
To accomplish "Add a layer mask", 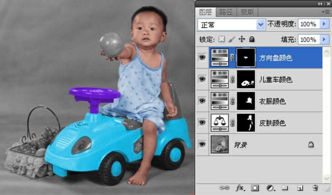I will 255,188.
